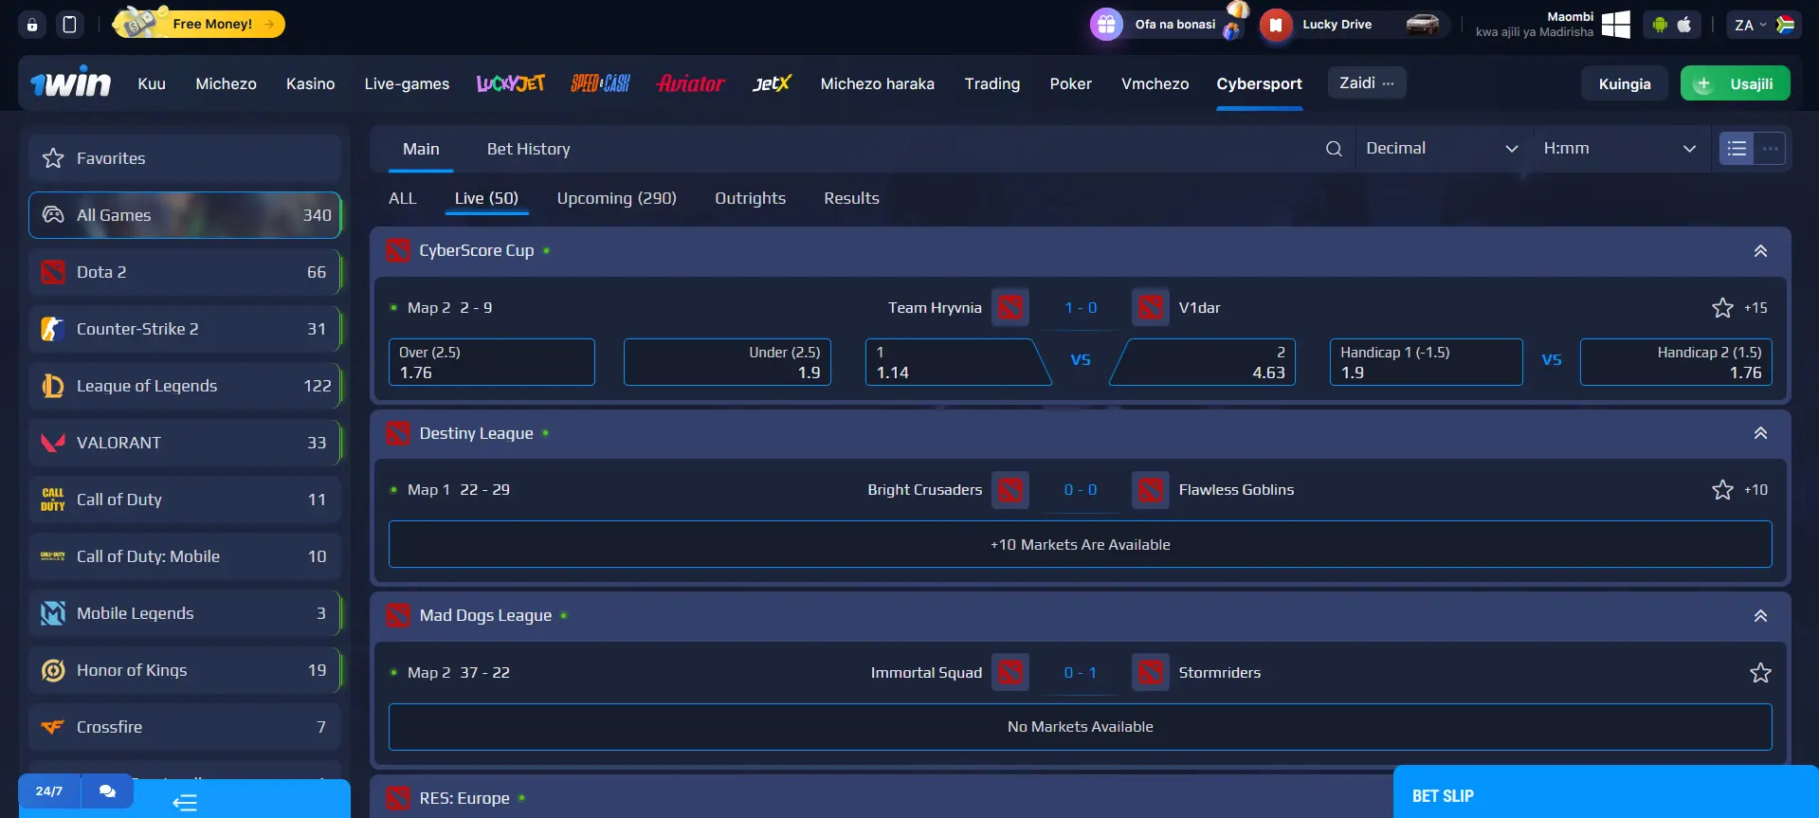Select the ALL events tab

click(402, 198)
